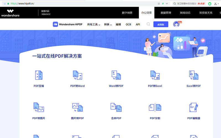The width and height of the screenshot is (221, 138).
Task: Click the Excel转PDF tool icon
Action: [x=194, y=75]
